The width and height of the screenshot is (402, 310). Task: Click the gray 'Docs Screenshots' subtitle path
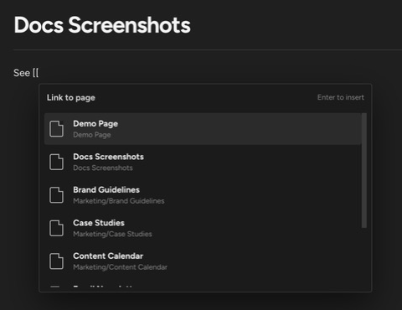click(x=103, y=168)
